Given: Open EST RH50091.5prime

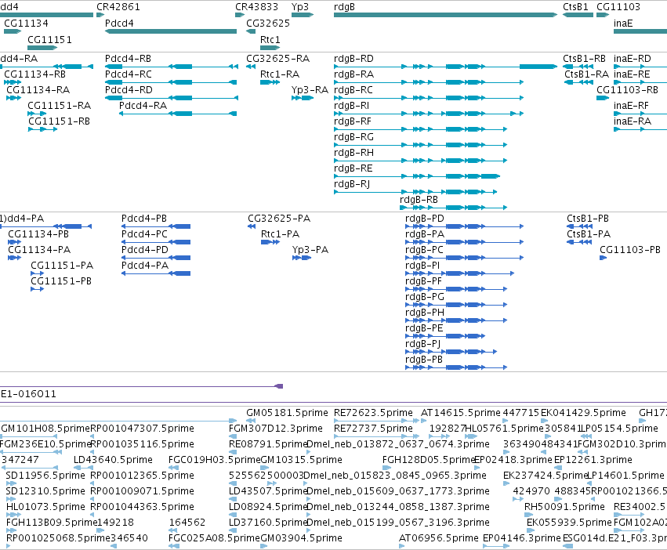Looking at the screenshot, I should tap(564, 507).
